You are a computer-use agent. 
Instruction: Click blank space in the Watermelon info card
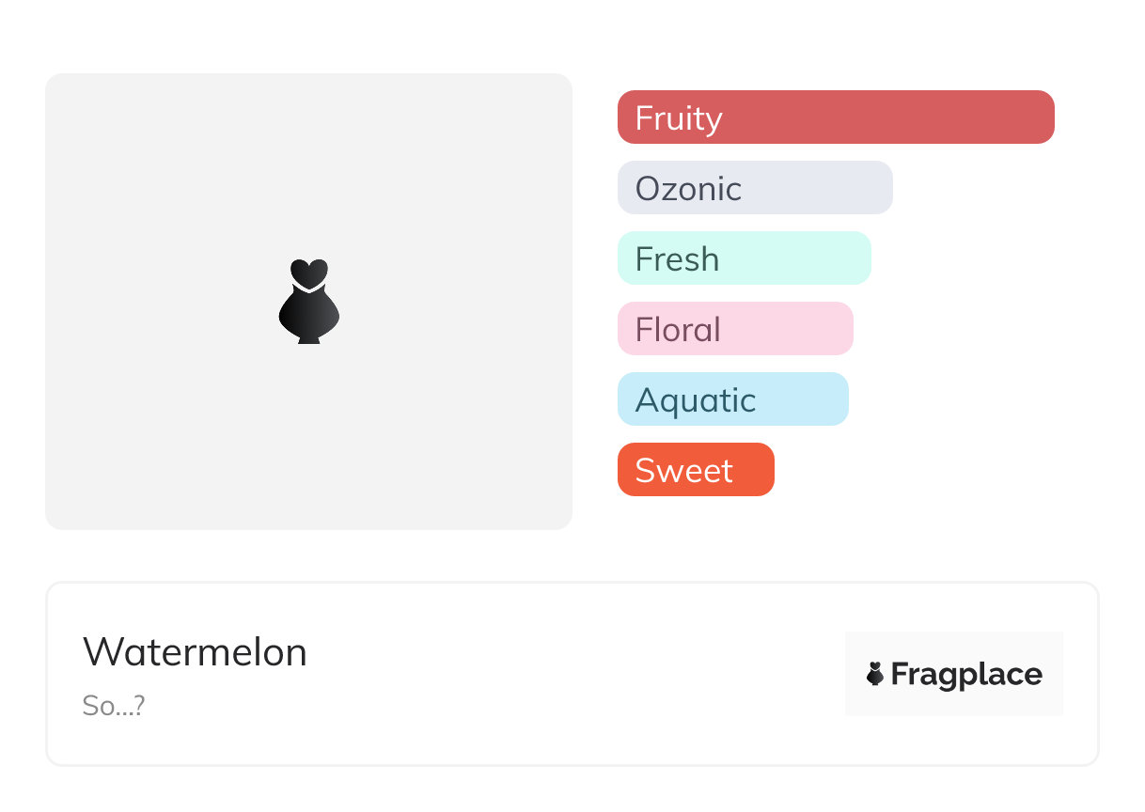[x=564, y=674]
